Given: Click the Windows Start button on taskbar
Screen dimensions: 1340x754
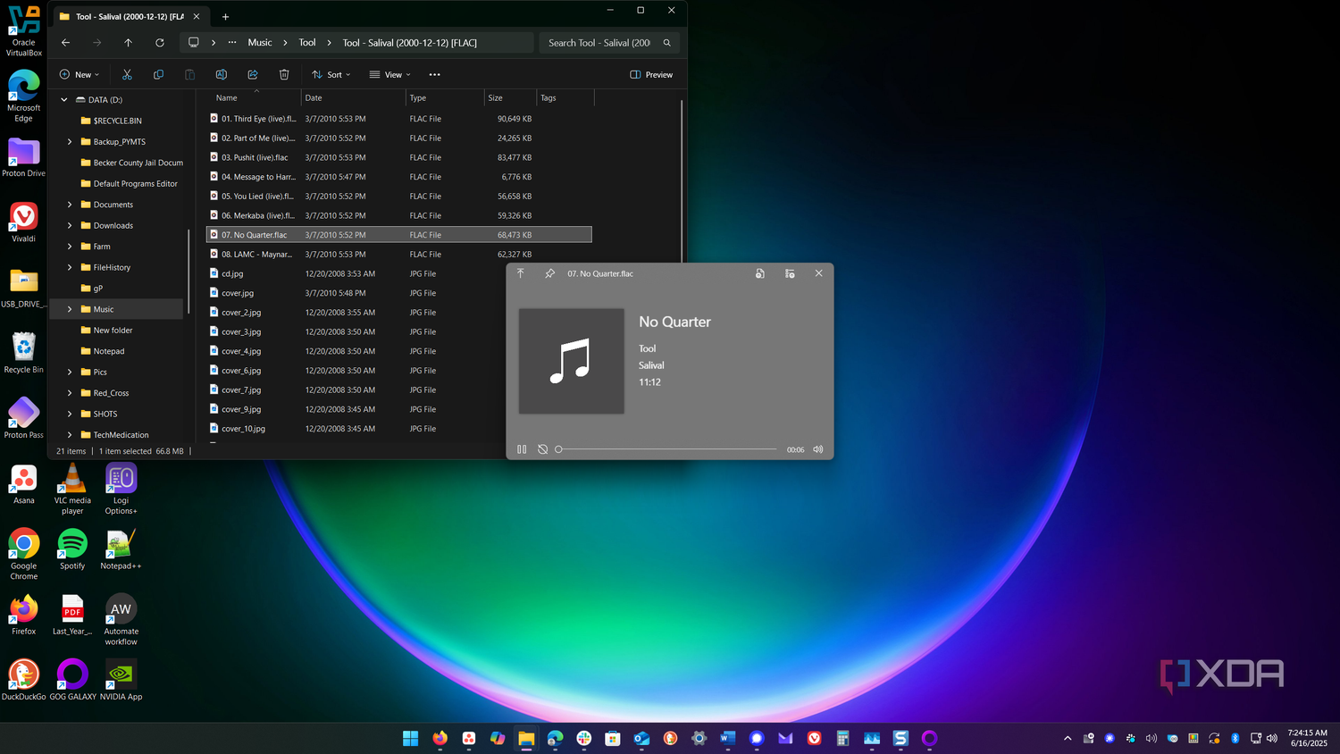Looking at the screenshot, I should coord(411,738).
